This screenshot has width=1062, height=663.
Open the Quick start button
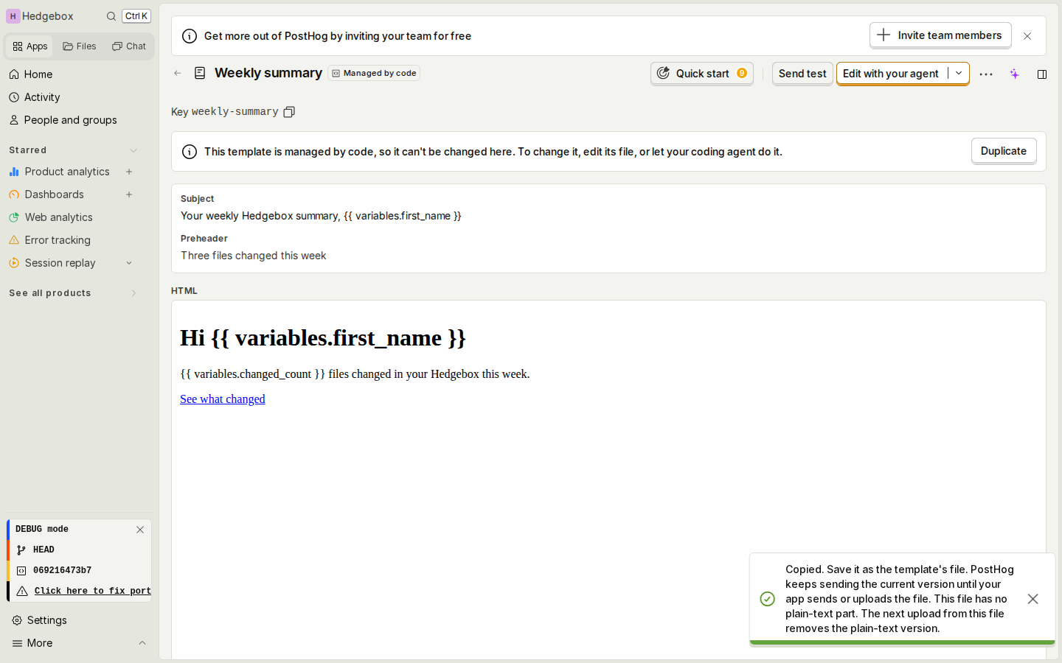point(702,73)
